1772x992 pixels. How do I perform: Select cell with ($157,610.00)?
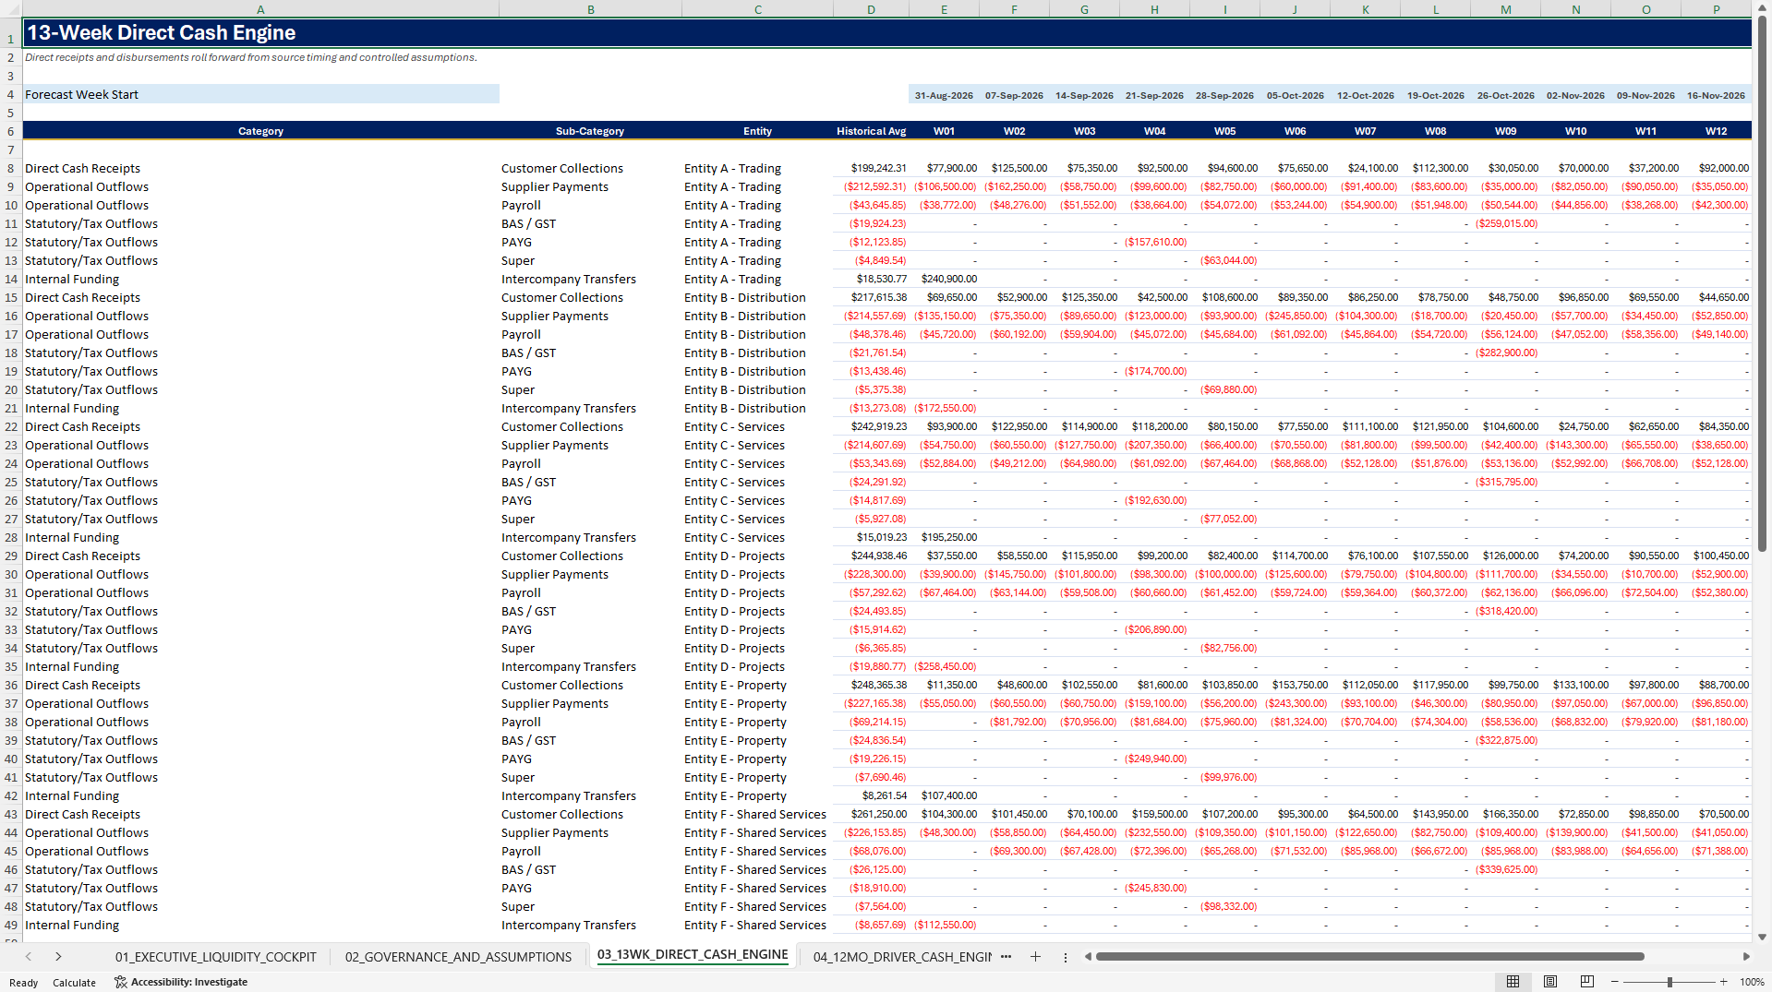pos(1154,242)
